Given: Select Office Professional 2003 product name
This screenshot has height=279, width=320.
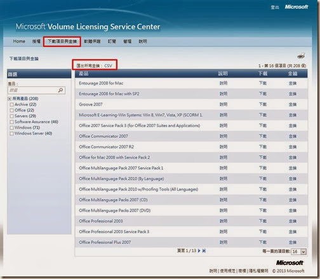Looking at the screenshot, I should (101, 221).
